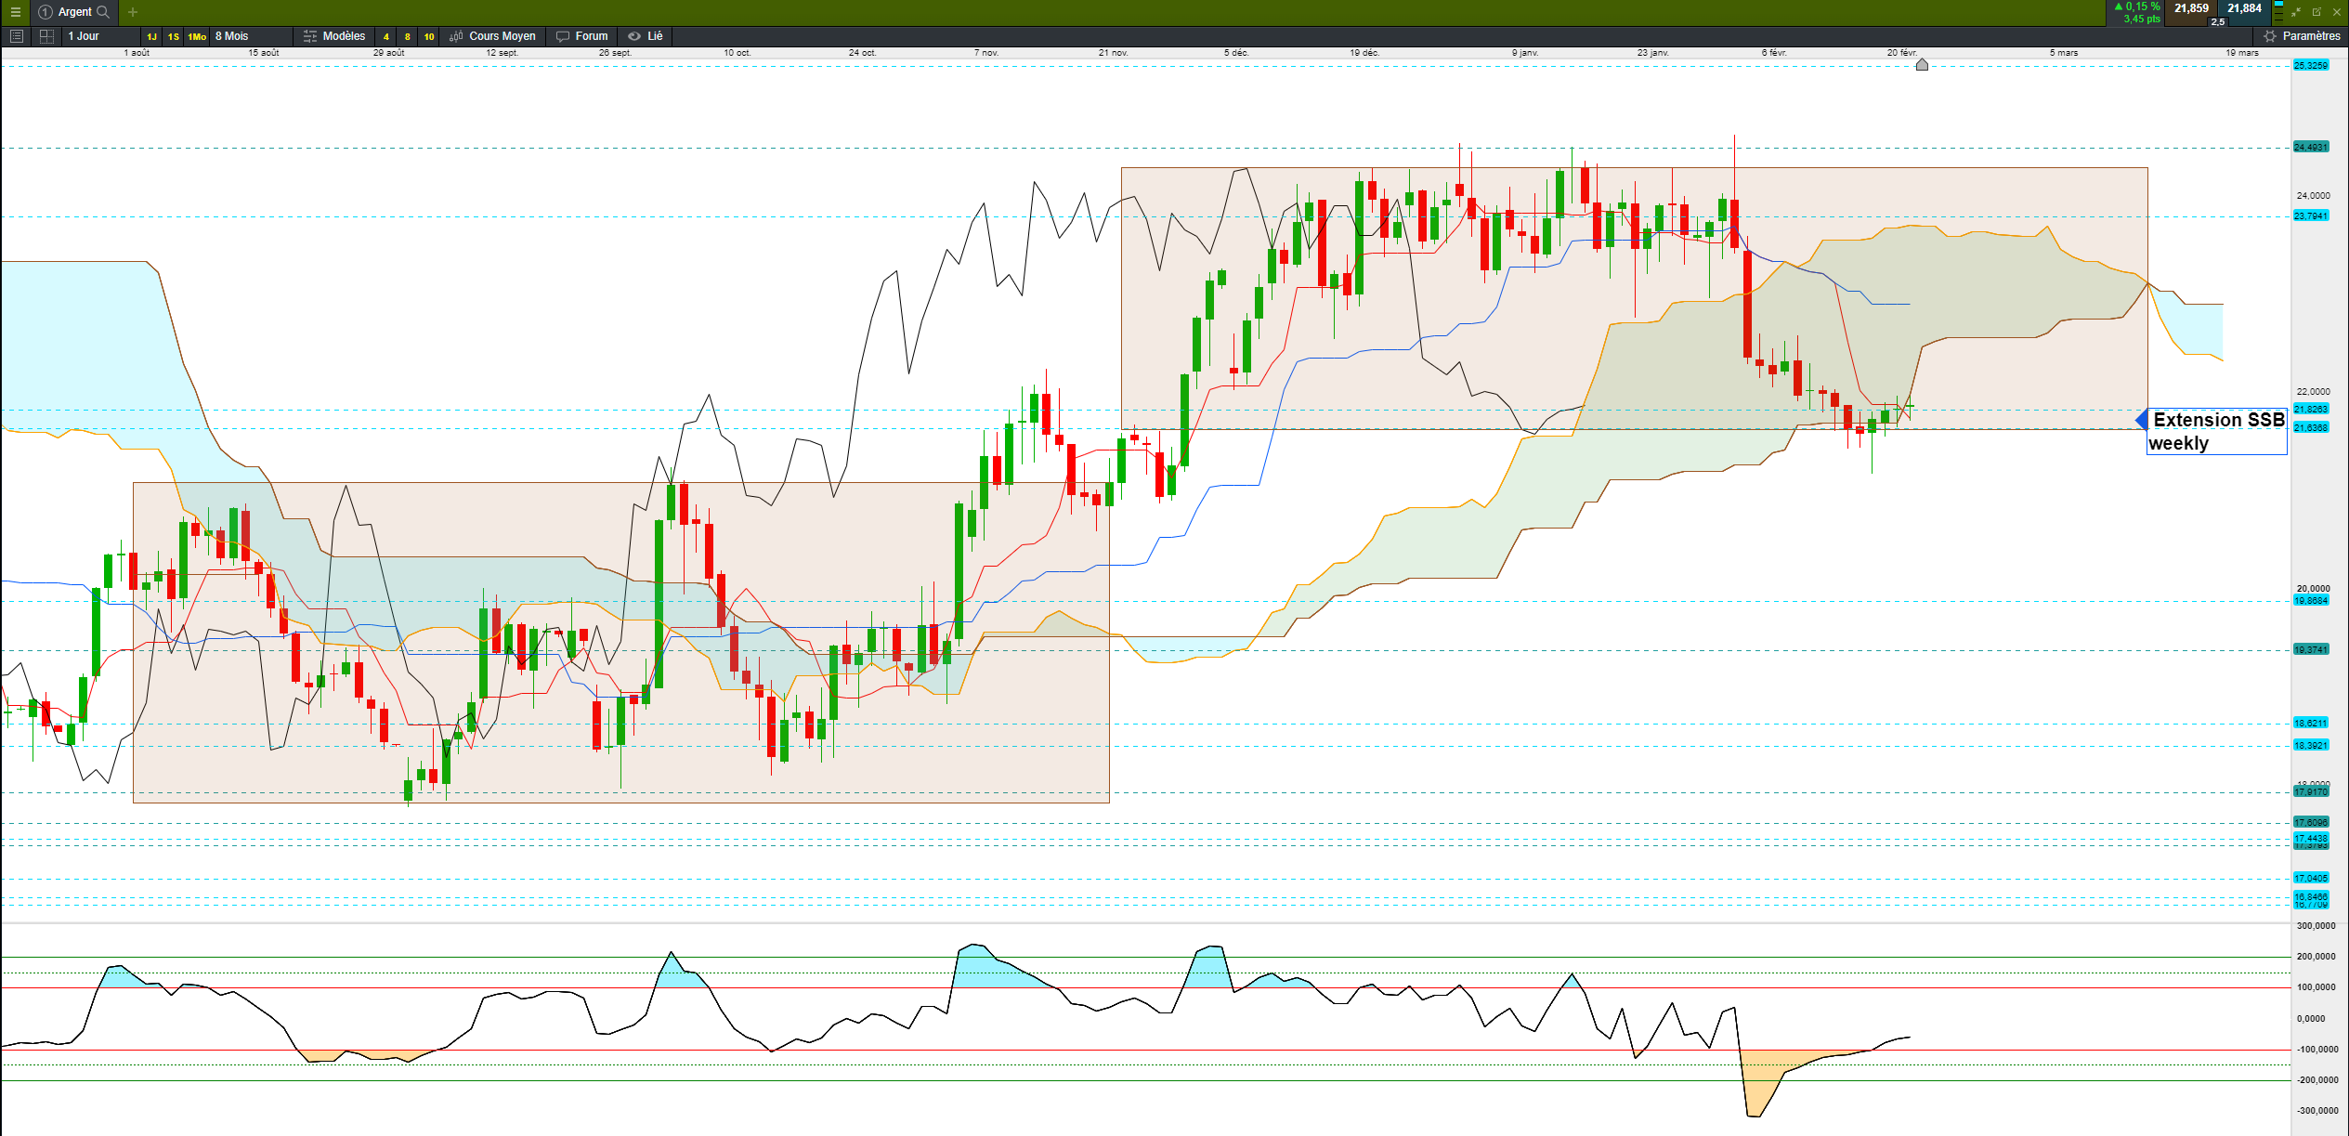This screenshot has height=1136, width=2349.
Task: Click the 19 déc. date on time axis
Action: [x=1364, y=53]
